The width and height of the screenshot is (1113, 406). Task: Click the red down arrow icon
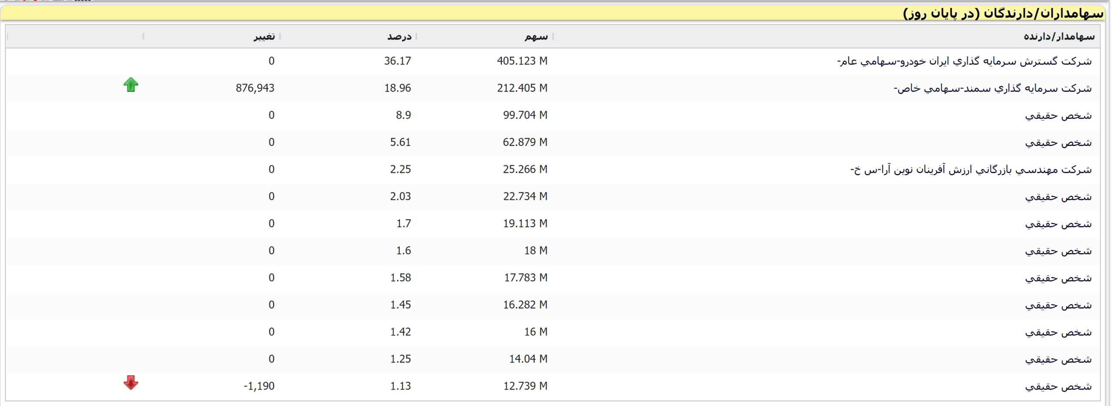130,383
